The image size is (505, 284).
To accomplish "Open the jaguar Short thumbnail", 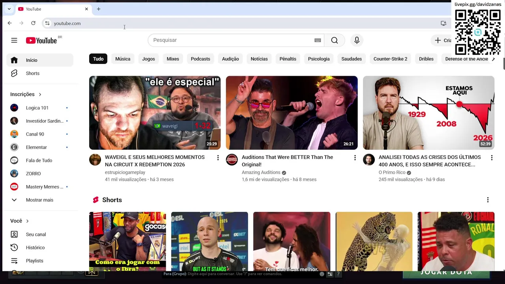I will pos(374,241).
